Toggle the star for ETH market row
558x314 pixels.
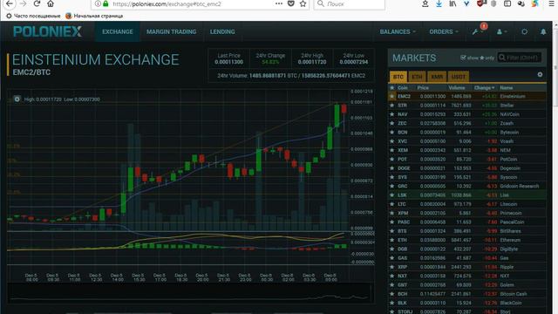[391, 240]
